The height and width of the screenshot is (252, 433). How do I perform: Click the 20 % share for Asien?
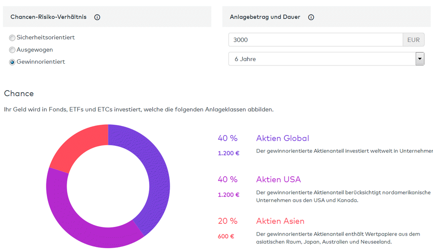[228, 221]
